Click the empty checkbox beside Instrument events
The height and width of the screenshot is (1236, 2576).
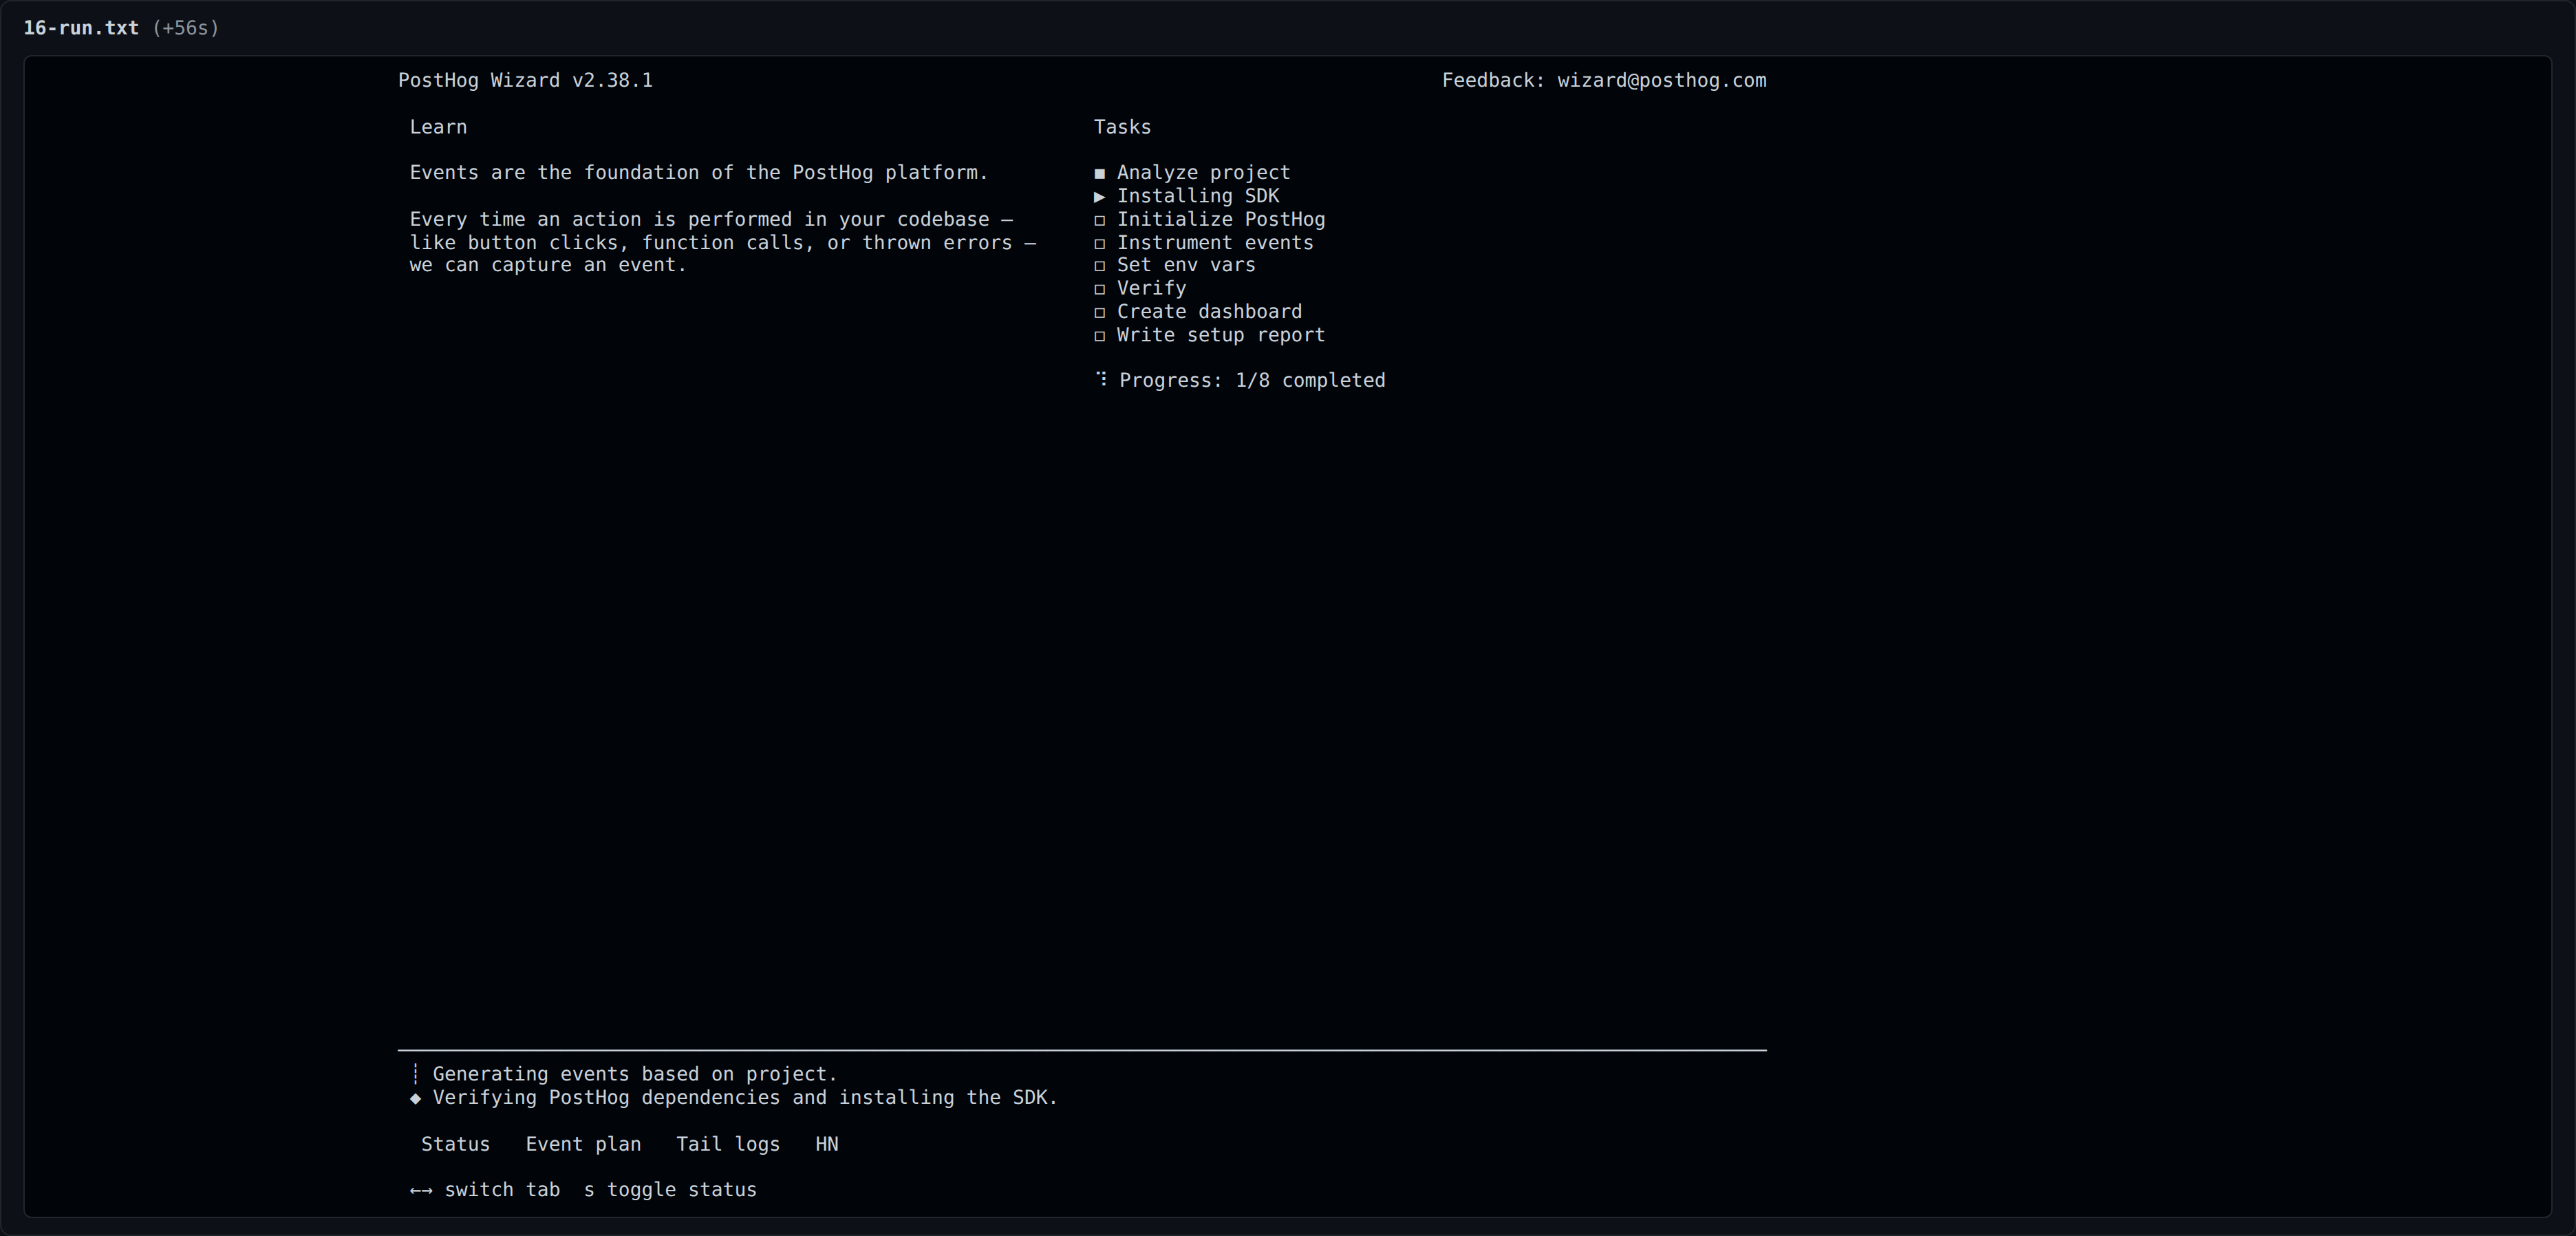[x=1100, y=243]
